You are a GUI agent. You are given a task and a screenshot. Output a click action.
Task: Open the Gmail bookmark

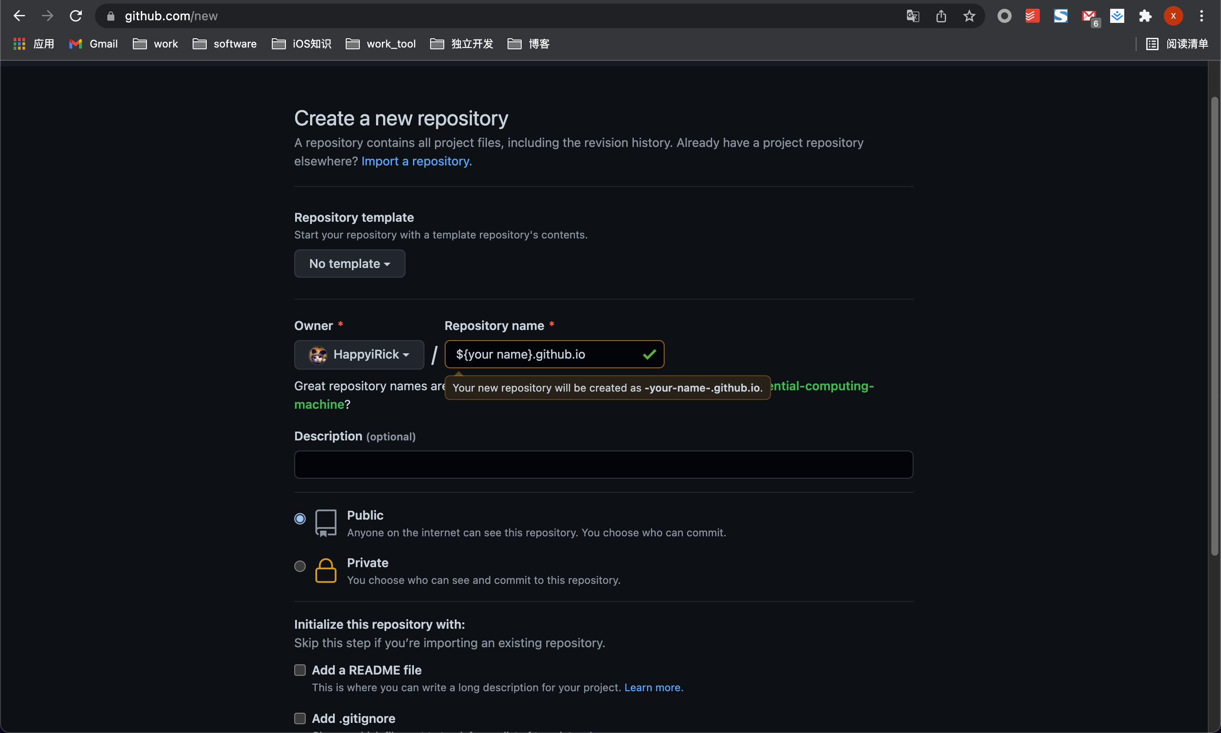[x=93, y=44]
